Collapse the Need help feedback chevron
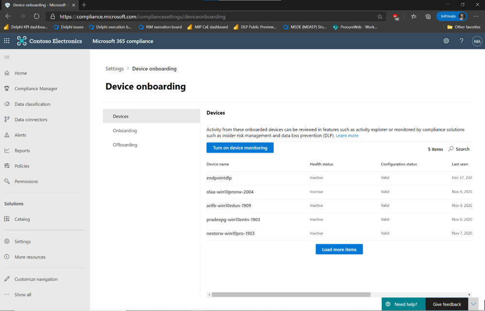Viewport: 485px width, 311px height. pyautogui.click(x=473, y=304)
